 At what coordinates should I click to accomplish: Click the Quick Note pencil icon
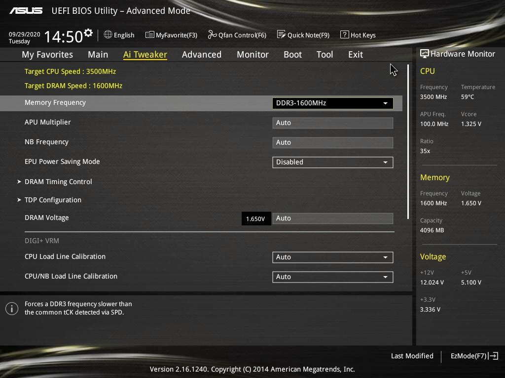(x=281, y=34)
